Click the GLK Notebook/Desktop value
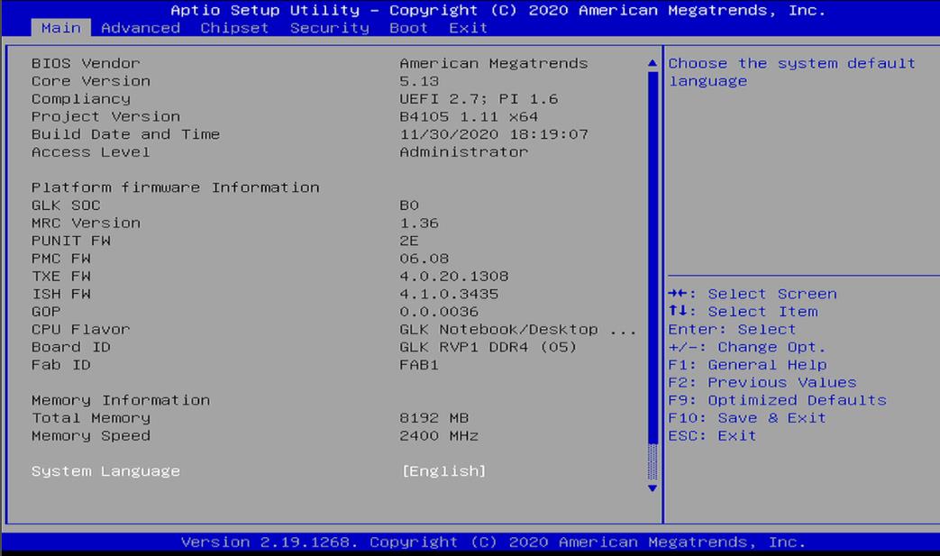The width and height of the screenshot is (940, 556). [518, 329]
